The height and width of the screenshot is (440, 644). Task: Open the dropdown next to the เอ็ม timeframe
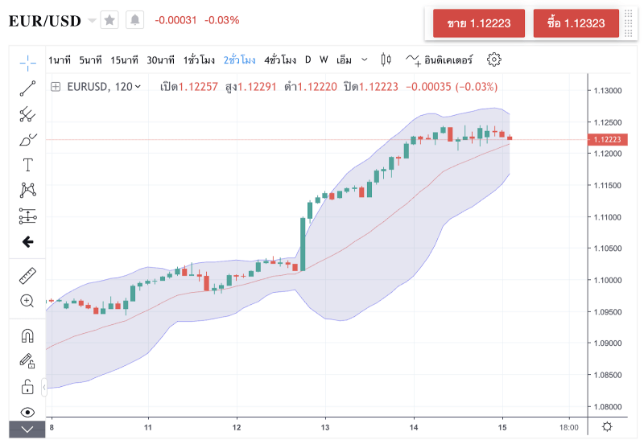coord(365,60)
